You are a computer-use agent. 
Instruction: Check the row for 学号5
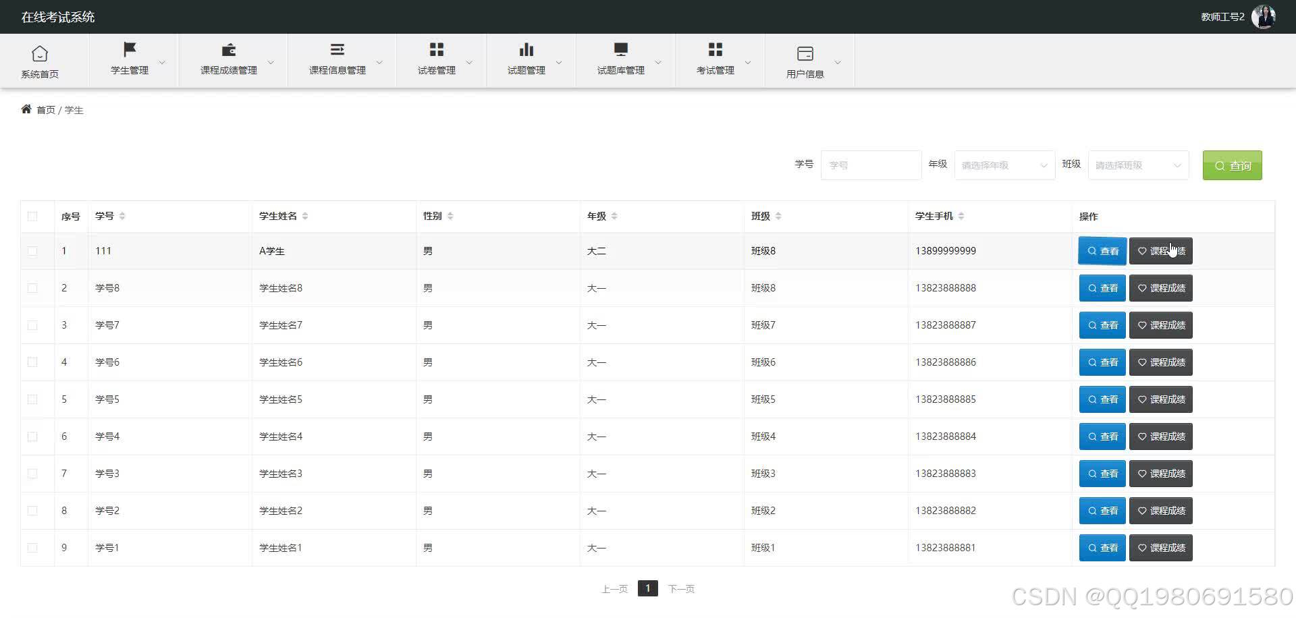pyautogui.click(x=32, y=399)
